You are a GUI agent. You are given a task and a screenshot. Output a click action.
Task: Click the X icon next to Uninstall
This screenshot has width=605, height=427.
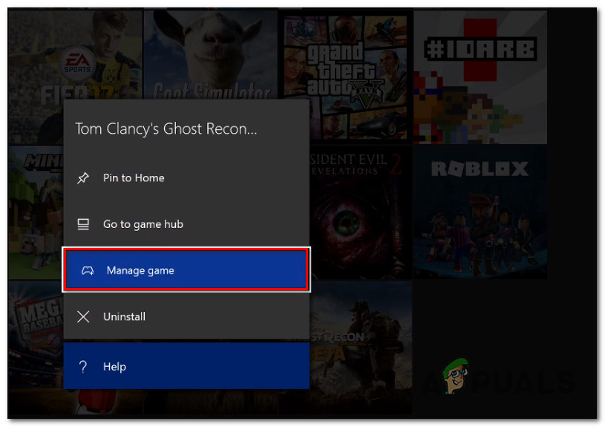coord(83,316)
